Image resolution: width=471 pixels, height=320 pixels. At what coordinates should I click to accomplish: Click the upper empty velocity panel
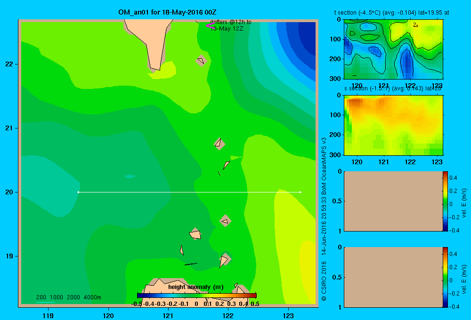(x=393, y=201)
